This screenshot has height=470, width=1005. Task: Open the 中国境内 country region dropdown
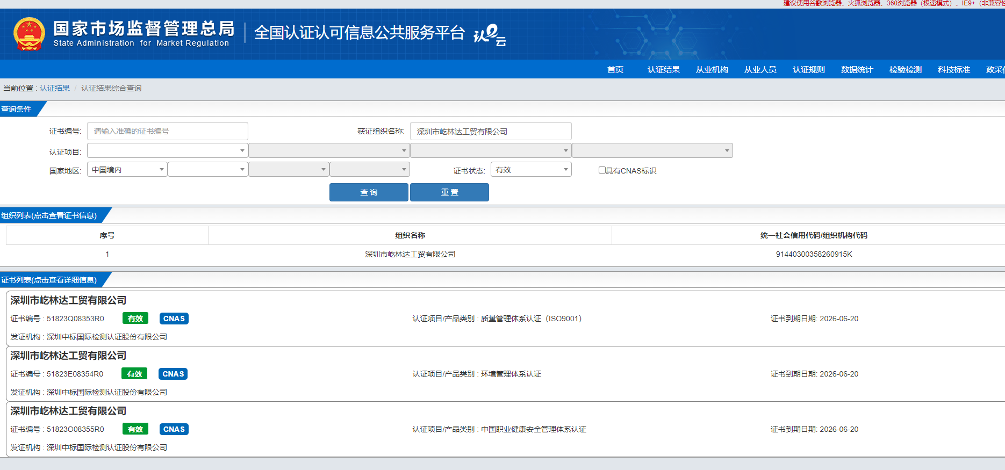[x=127, y=170]
